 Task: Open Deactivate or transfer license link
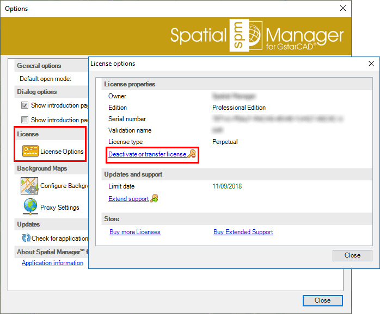tap(147, 155)
